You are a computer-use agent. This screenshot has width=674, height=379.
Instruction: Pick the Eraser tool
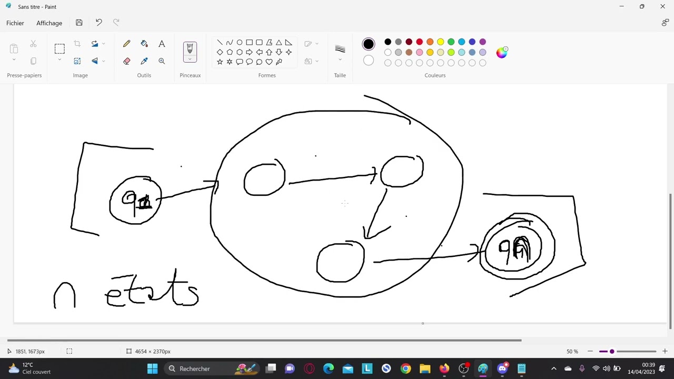point(126,61)
